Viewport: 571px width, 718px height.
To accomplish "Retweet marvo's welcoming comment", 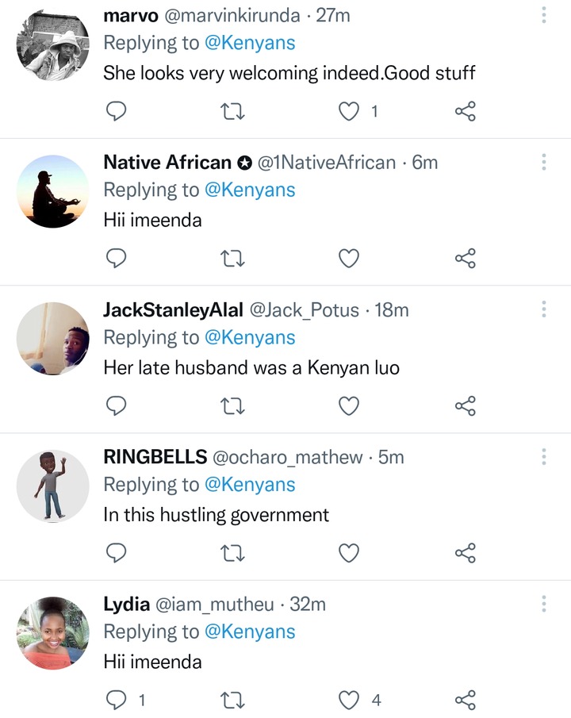I will coord(232,111).
